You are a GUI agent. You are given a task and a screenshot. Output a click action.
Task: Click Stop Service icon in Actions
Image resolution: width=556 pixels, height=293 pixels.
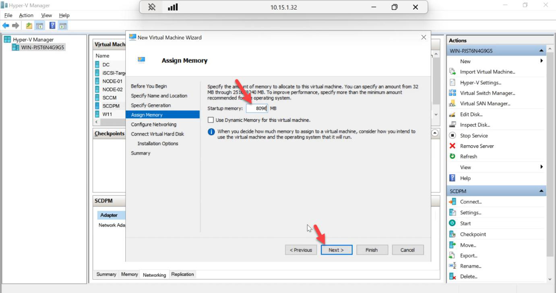pyautogui.click(x=452, y=136)
